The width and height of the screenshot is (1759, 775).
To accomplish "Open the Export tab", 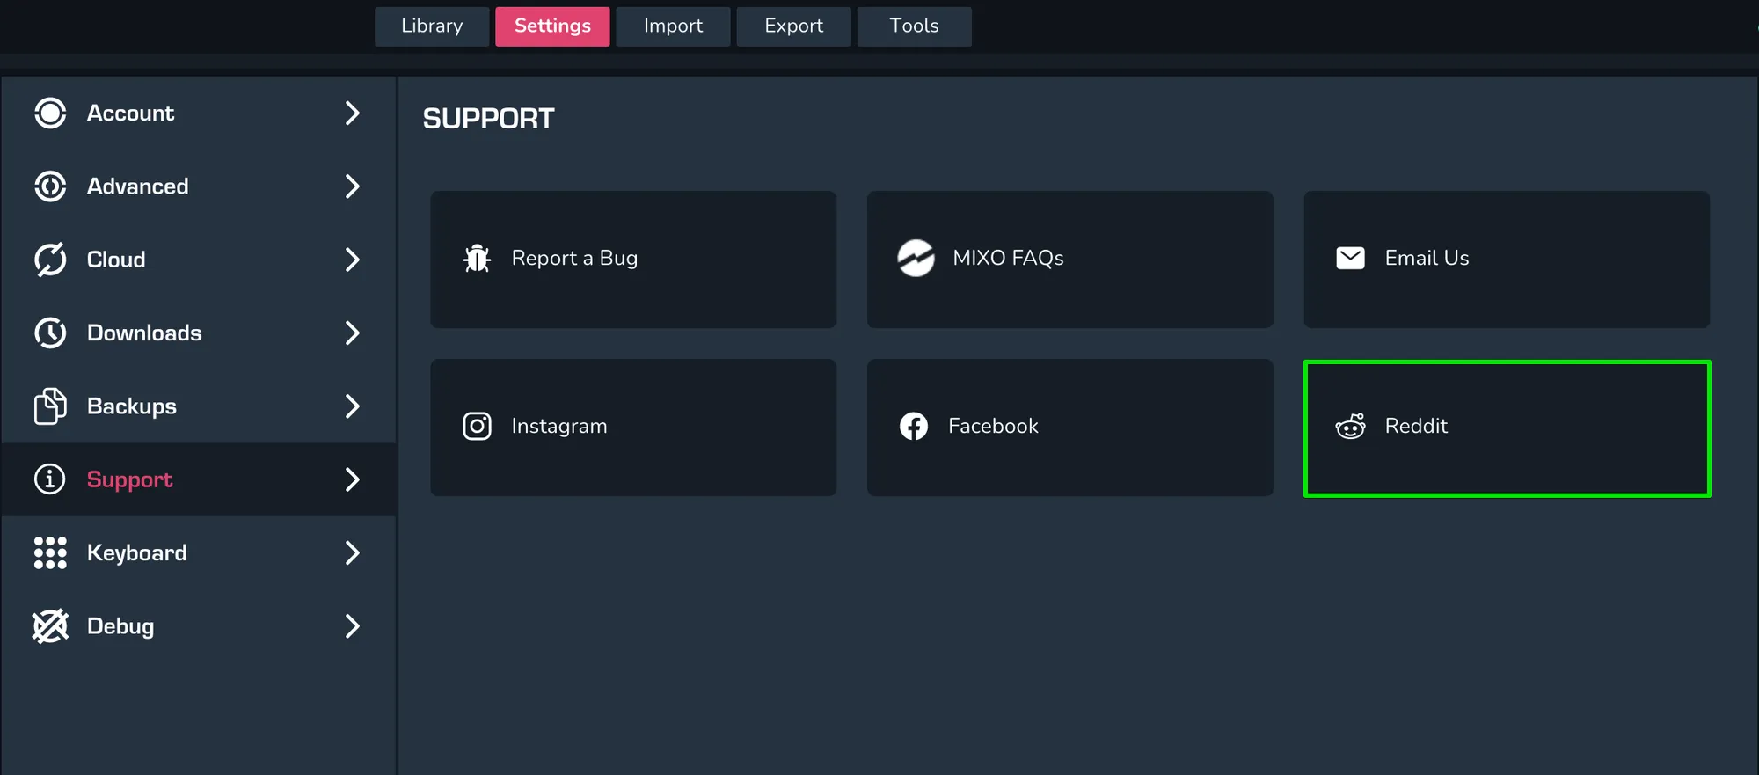I will [793, 26].
